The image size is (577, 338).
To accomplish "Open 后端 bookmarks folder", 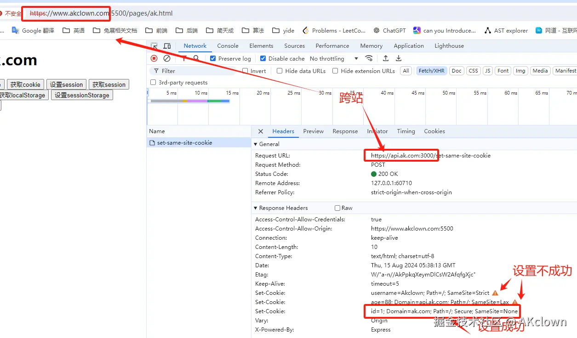I will (x=187, y=30).
